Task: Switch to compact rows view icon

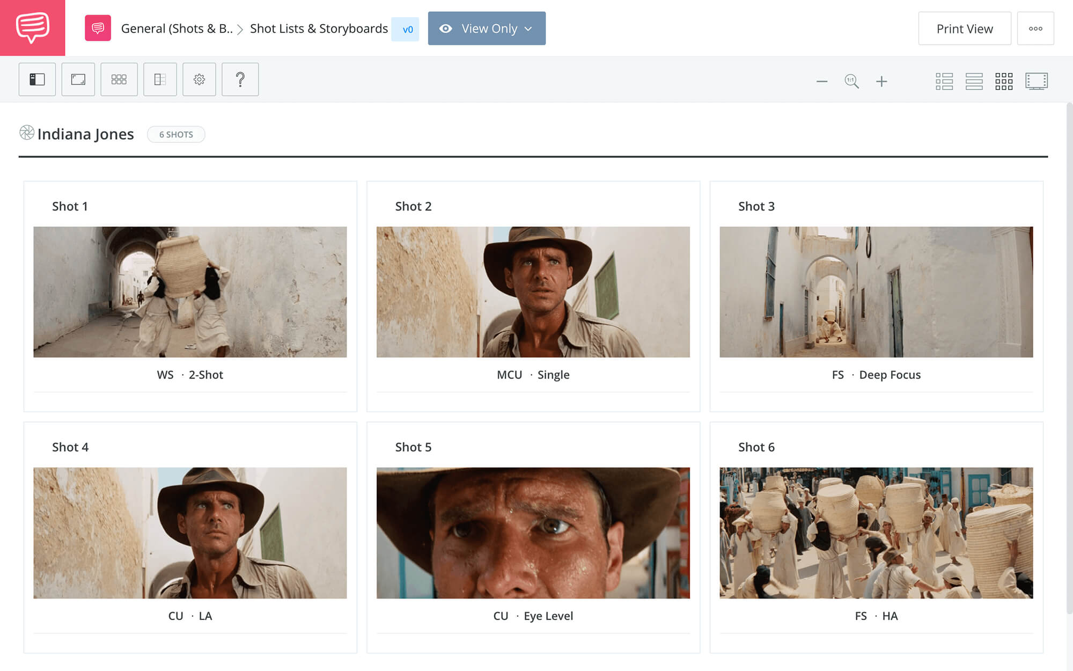Action: [x=974, y=81]
